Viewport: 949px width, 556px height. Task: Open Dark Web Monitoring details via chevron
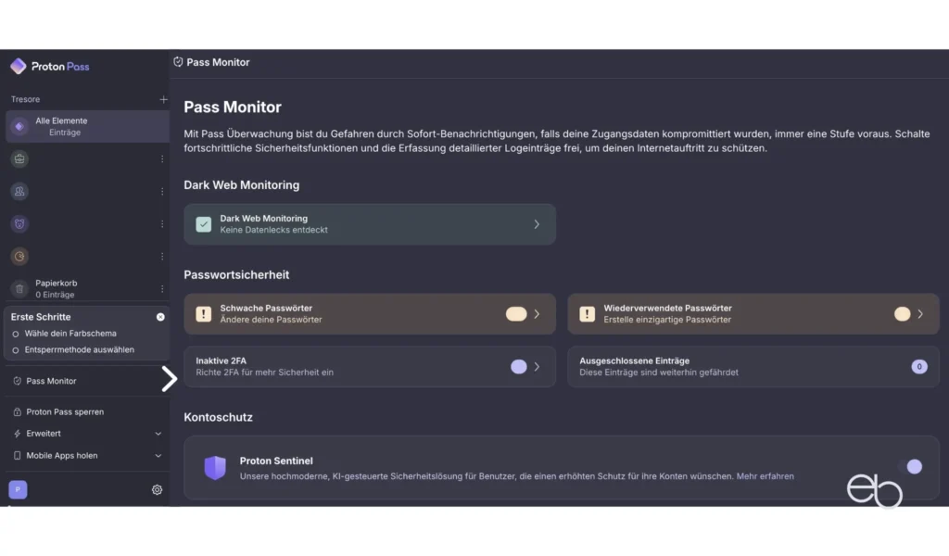click(x=536, y=223)
